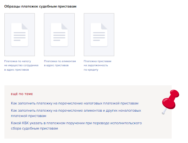
Task: Open link 'Платежка приставам на задолженность по кредиту'
Action: [x=97, y=66]
